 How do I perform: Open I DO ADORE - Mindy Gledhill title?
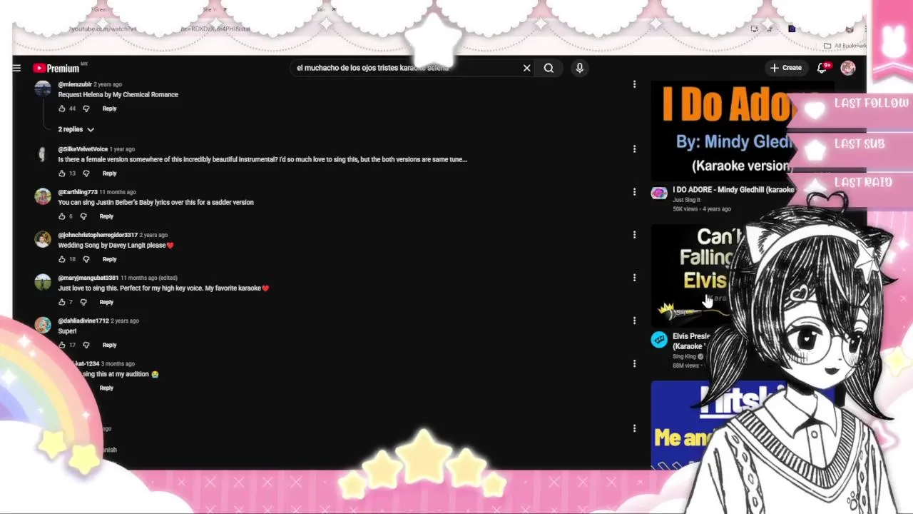[733, 190]
